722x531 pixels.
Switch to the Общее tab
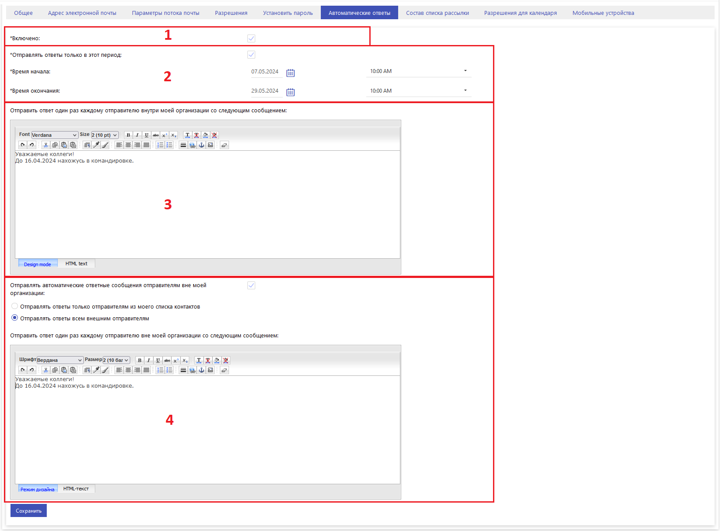[x=24, y=13]
